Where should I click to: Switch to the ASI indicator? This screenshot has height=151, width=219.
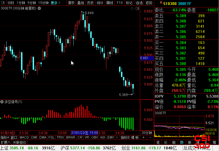[103, 137]
